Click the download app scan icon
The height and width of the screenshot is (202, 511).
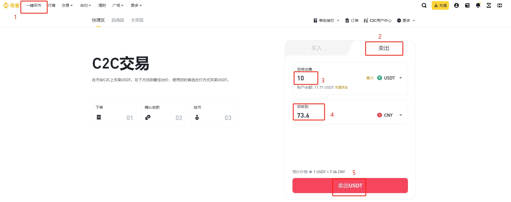pyautogui.click(x=489, y=5)
